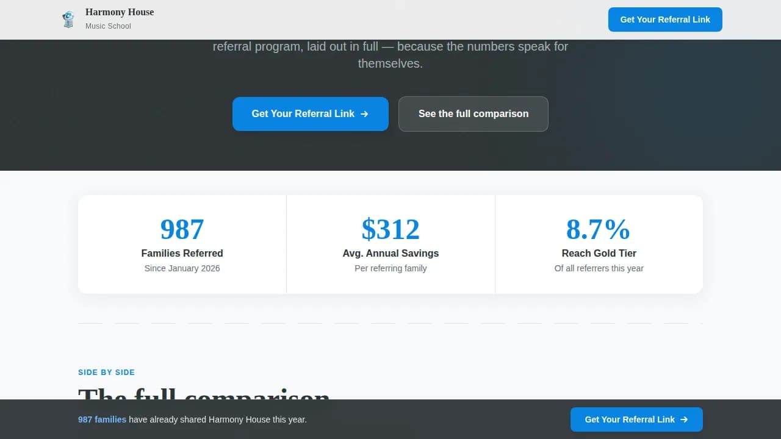Click the SIDE BY SIDE section label
Viewport: 781px width, 439px height.
coord(106,372)
